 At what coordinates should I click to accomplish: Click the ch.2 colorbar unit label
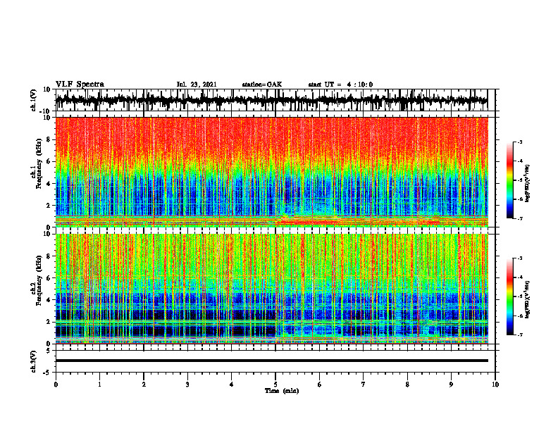pos(528,299)
